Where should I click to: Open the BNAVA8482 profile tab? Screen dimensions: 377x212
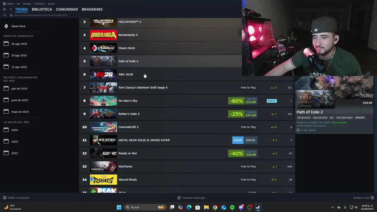92,9
